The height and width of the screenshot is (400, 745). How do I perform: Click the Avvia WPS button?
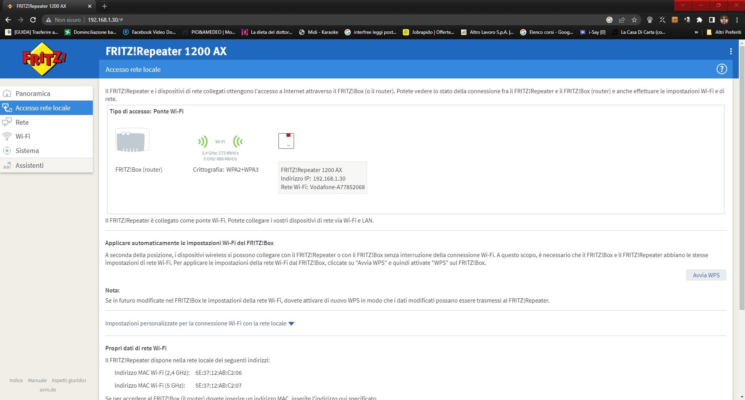coord(706,275)
